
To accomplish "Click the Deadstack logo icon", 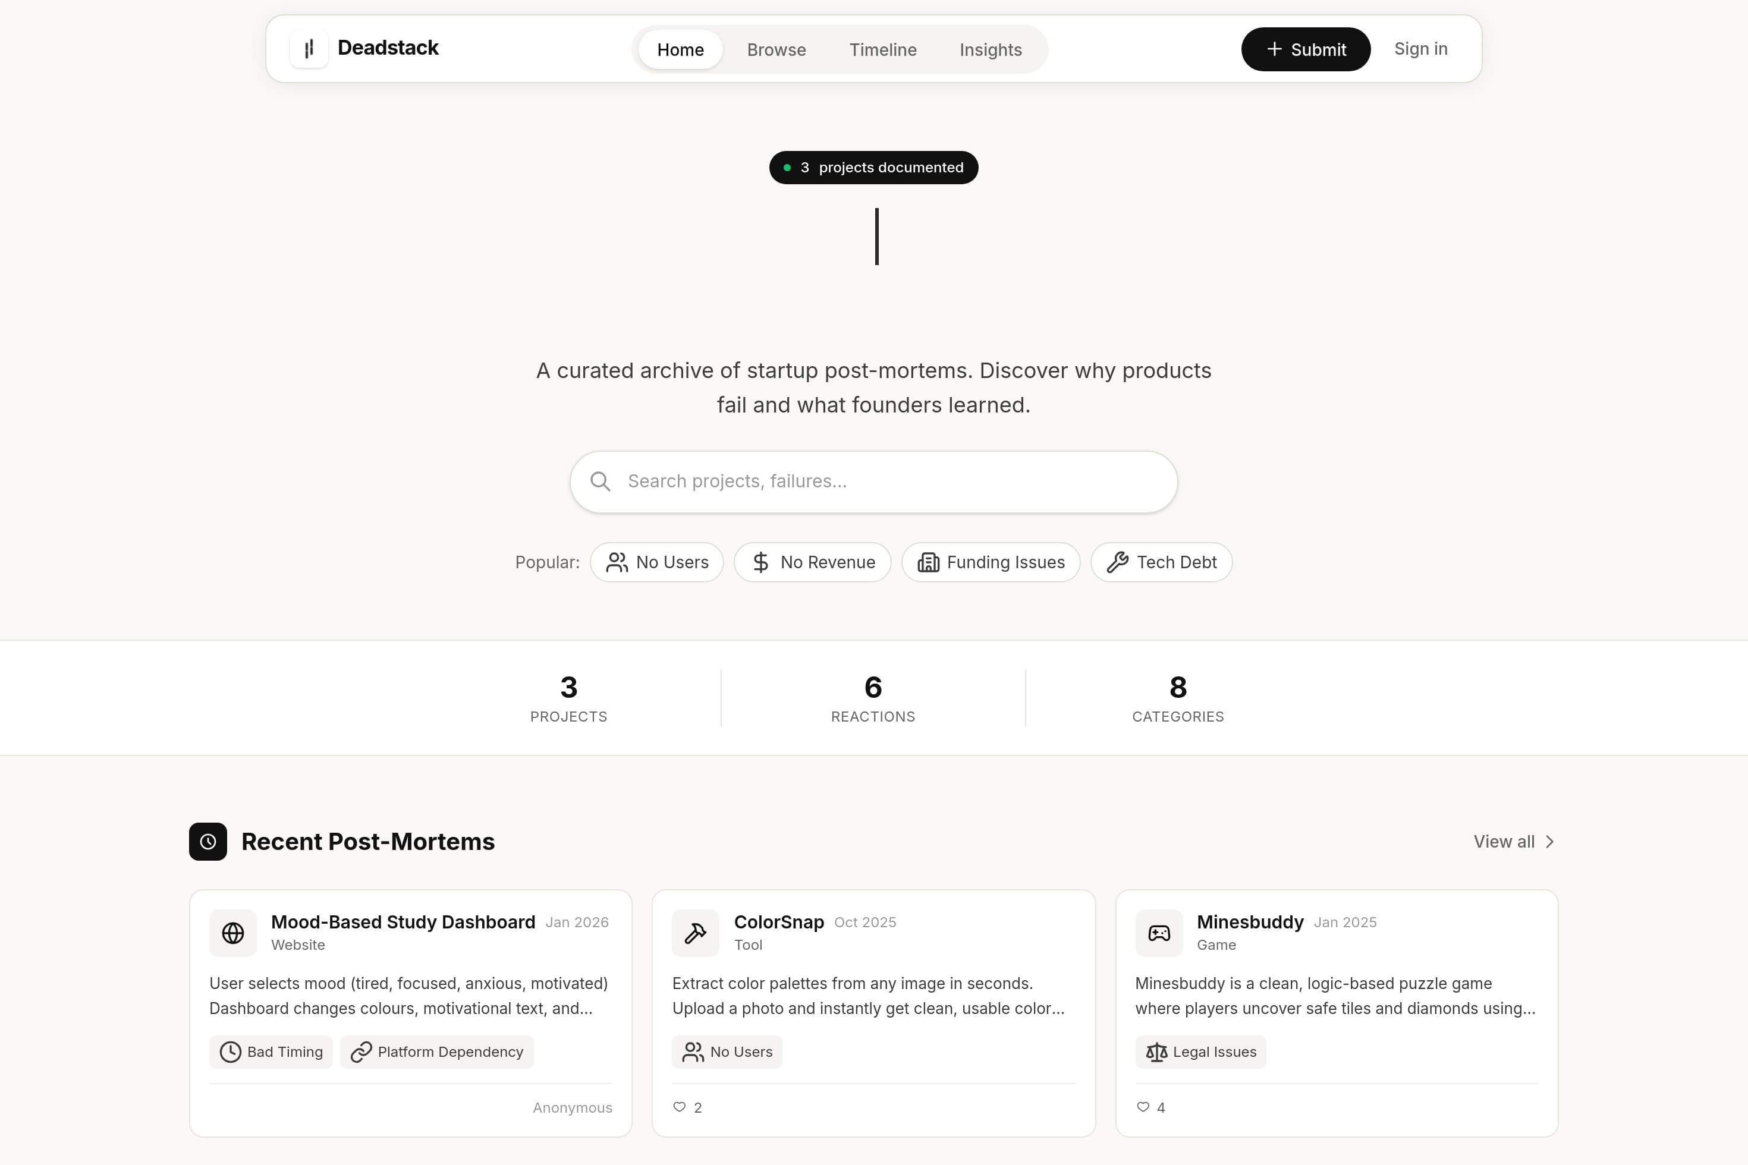I will pos(310,49).
